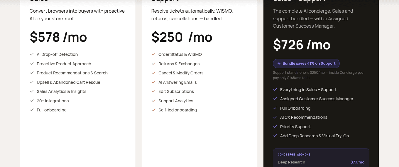Click checkmark beside Returns & Exchanges
Image resolution: width=399 pixels, height=167 pixels.
coord(153,64)
